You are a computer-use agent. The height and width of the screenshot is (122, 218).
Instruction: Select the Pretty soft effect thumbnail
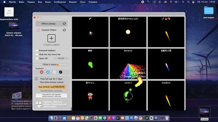click(x=128, y=32)
